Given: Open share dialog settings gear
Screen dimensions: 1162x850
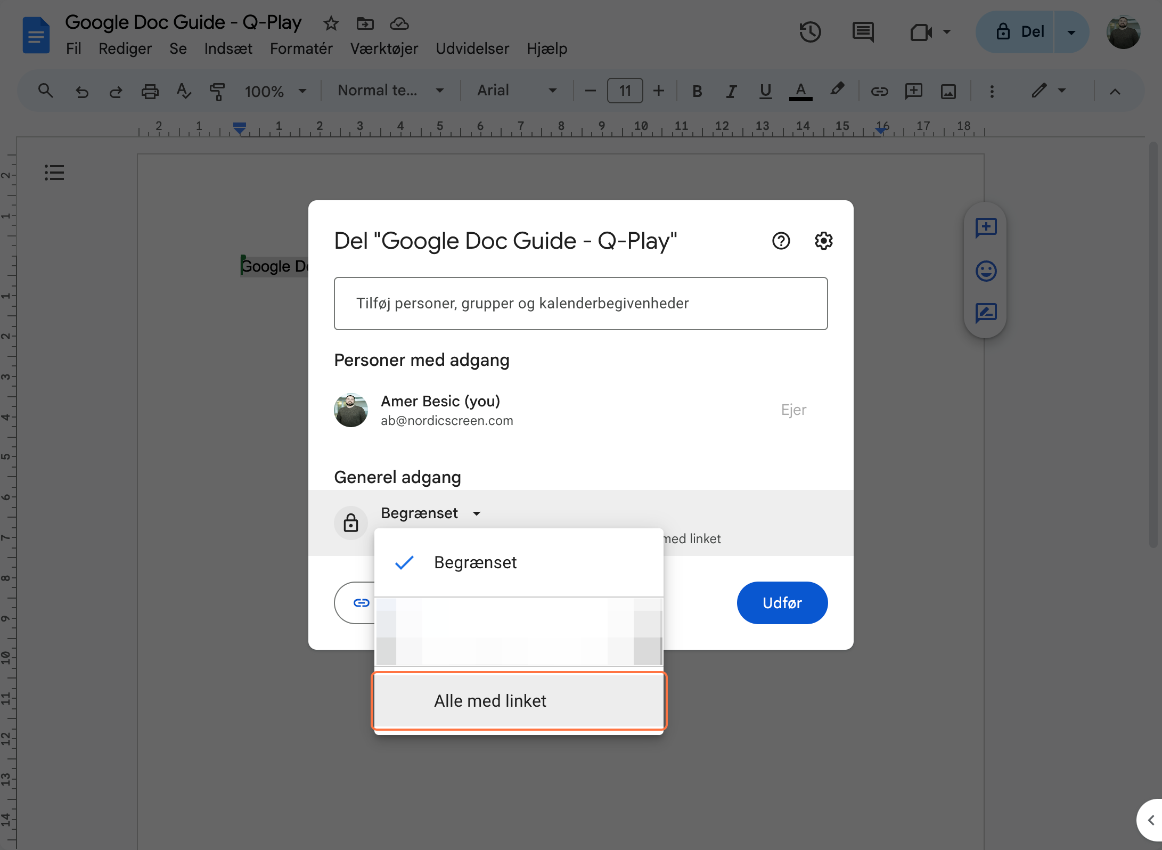Looking at the screenshot, I should (823, 241).
